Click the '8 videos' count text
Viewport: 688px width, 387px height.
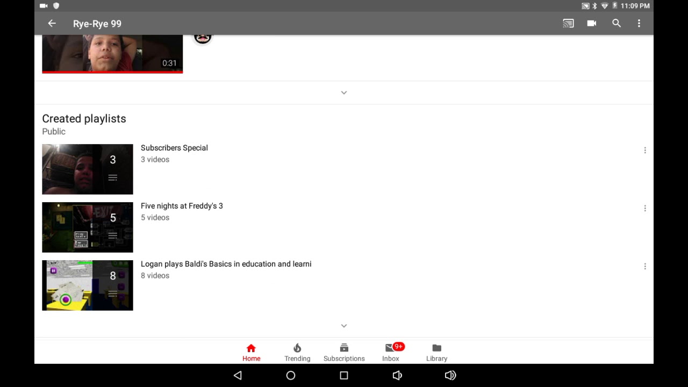pyautogui.click(x=155, y=276)
